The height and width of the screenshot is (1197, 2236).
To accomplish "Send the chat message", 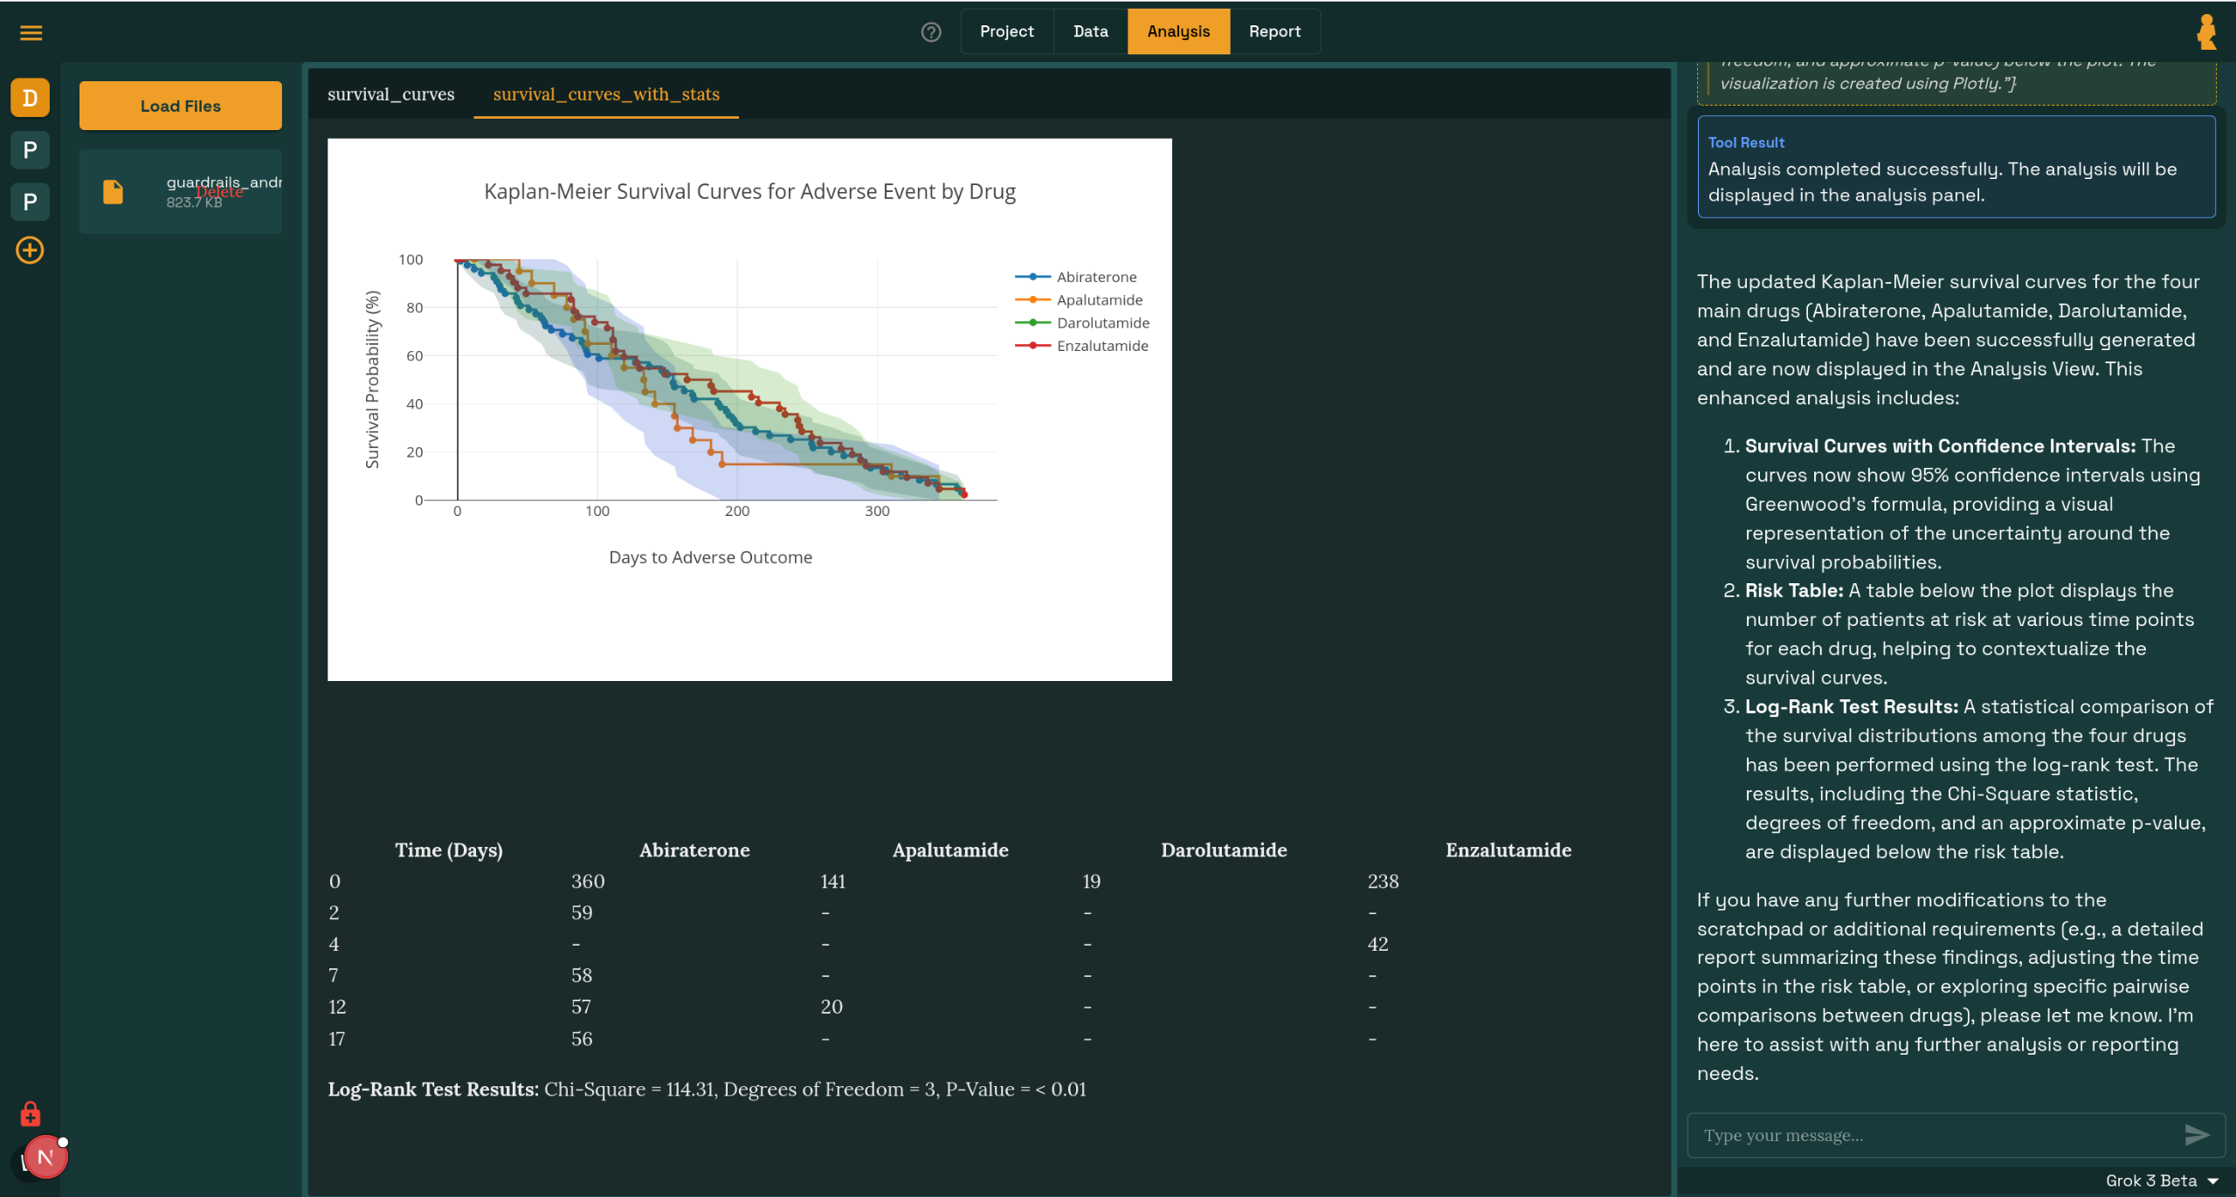I will click(x=2197, y=1135).
